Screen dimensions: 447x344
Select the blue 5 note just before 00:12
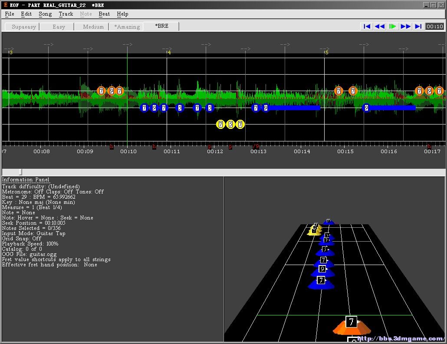click(210, 108)
